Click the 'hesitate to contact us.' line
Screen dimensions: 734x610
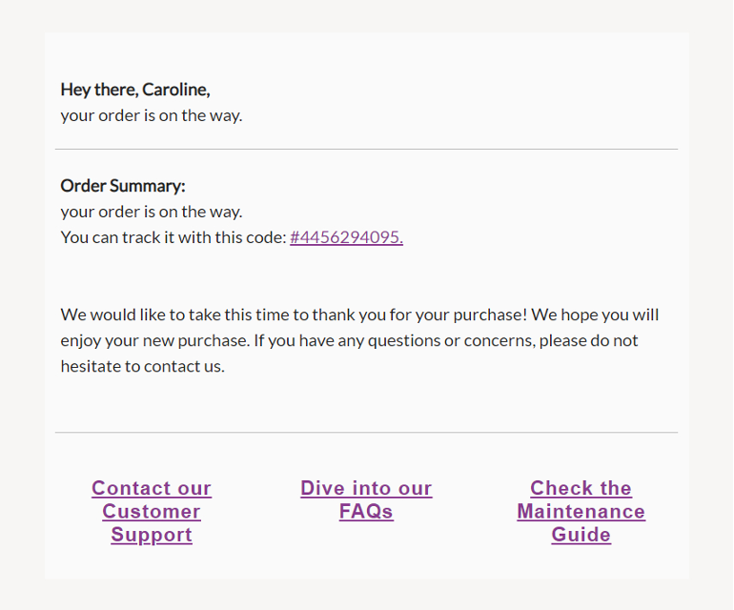pyautogui.click(x=142, y=366)
